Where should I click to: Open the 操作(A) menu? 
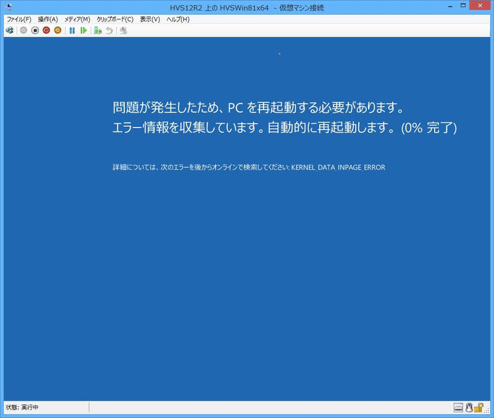[48, 20]
